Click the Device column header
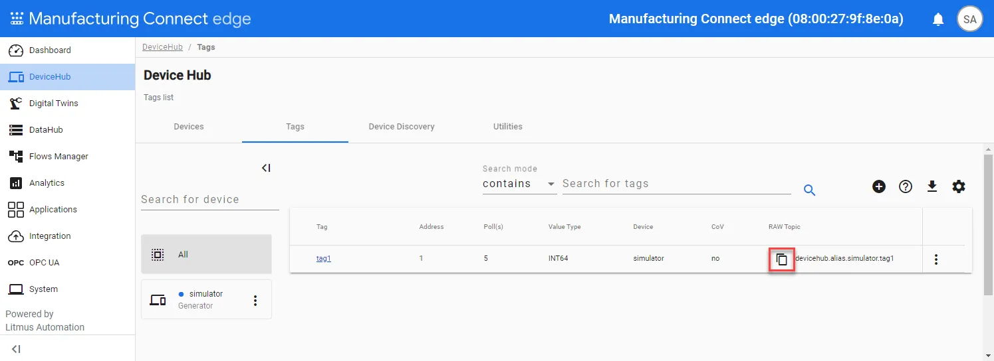The height and width of the screenshot is (361, 994). point(643,227)
